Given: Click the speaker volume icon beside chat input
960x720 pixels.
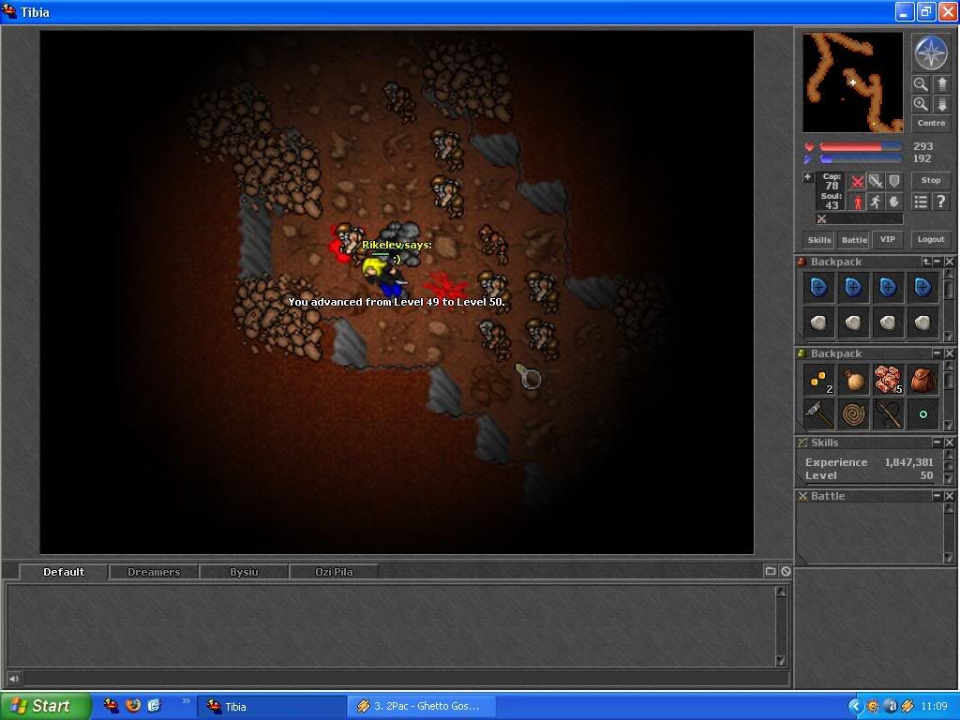Looking at the screenshot, I should coord(13,679).
